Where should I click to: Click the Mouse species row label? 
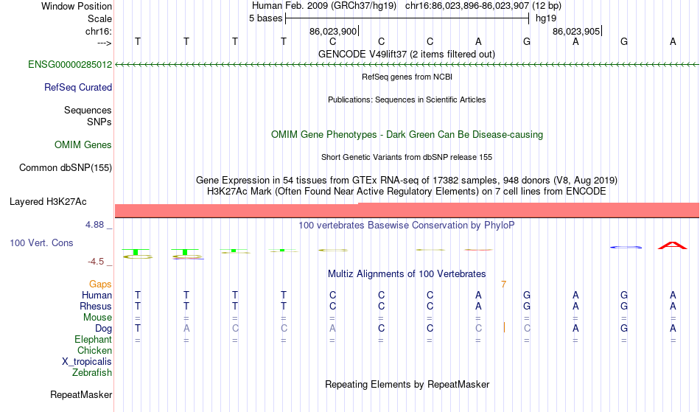point(98,318)
